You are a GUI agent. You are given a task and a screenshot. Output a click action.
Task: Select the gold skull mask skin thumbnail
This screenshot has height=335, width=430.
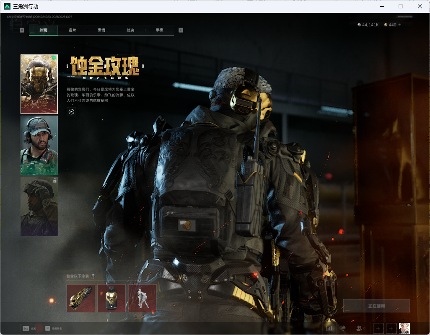click(39, 84)
